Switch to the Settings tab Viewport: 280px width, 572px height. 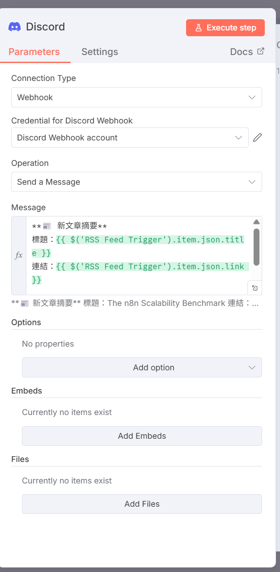click(x=100, y=52)
